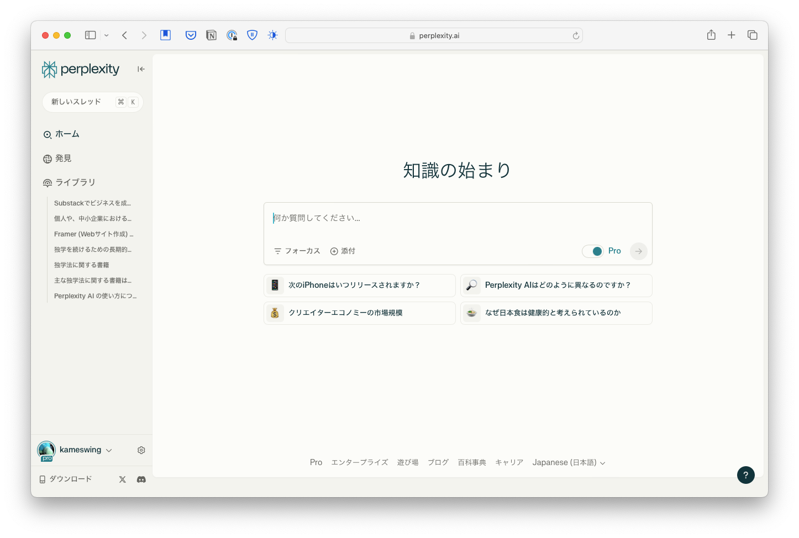Open Japanese (日本語) language dropdown
799x538 pixels.
click(569, 463)
